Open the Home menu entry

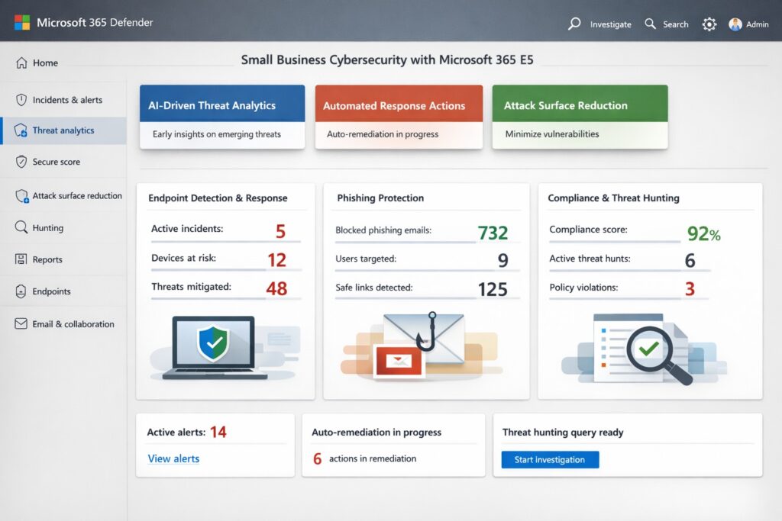click(x=38, y=63)
